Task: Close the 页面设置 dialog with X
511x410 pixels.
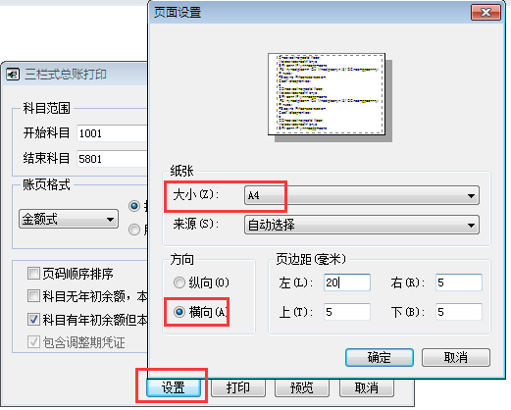Action: [485, 13]
